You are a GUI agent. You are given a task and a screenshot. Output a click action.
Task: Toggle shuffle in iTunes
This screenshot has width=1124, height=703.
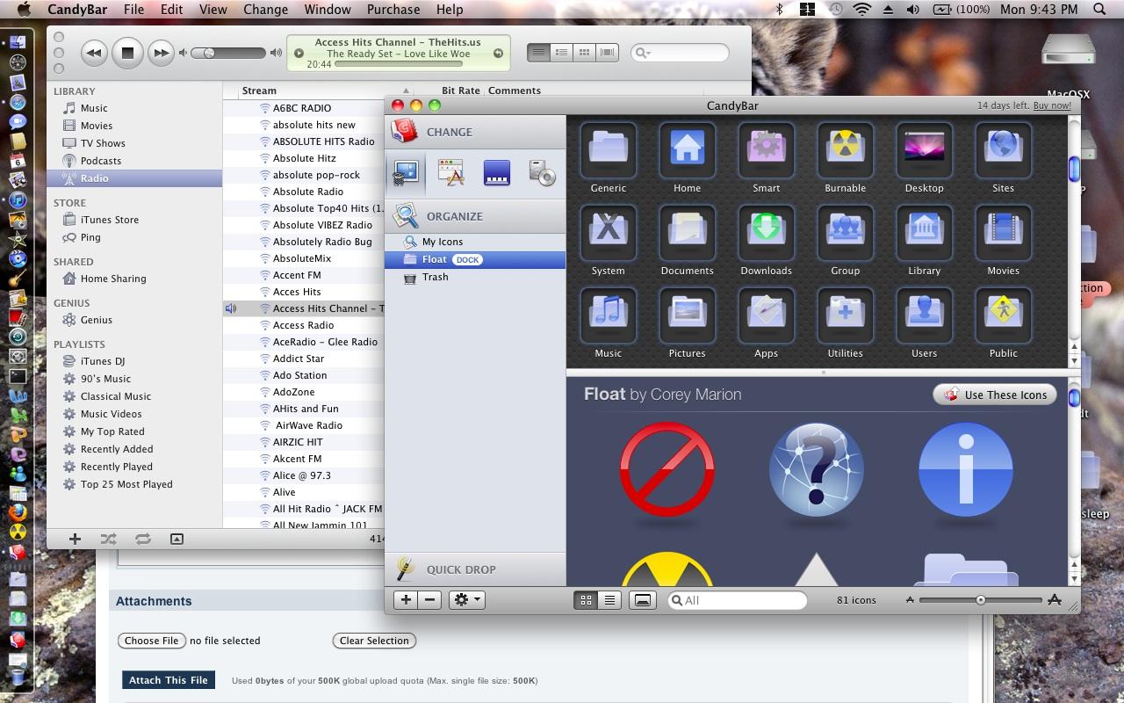(x=108, y=539)
